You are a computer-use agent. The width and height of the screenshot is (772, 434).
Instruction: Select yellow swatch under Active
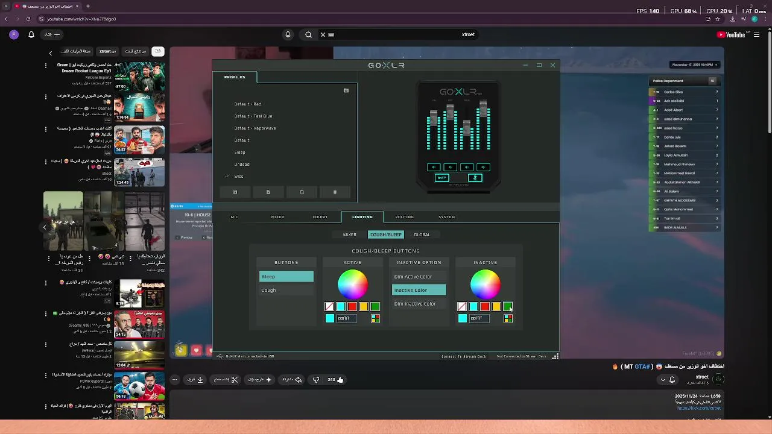(364, 307)
